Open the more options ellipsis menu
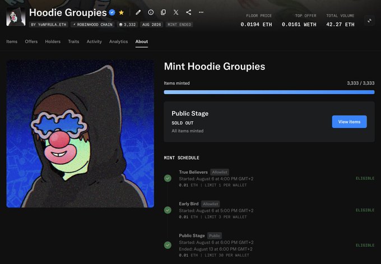The image size is (381, 264). (201, 12)
